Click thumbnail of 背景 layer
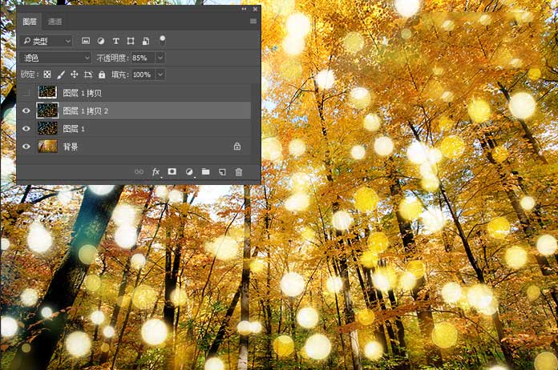Viewport: 558px width, 370px height. (x=47, y=146)
